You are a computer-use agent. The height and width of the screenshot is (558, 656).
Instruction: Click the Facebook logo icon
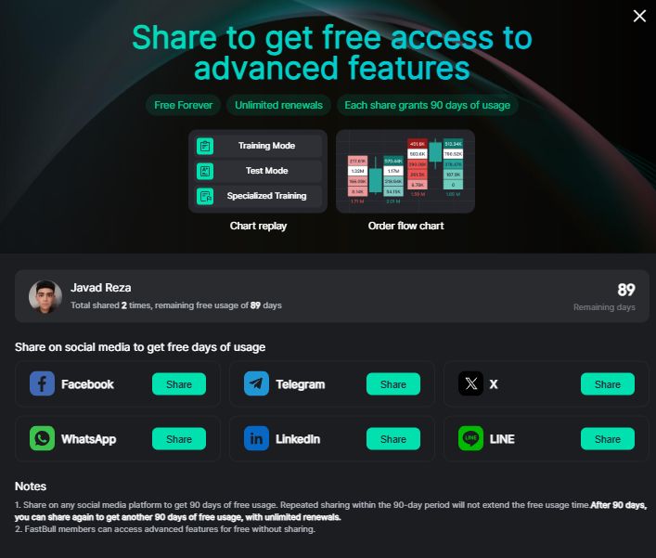[42, 383]
